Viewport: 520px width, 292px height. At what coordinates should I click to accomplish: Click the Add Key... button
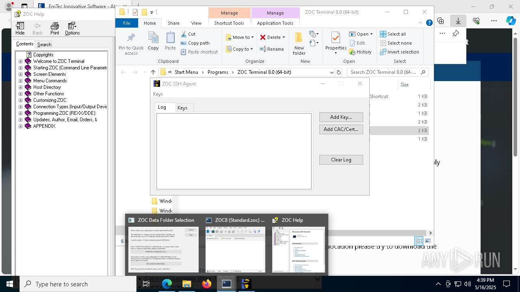click(341, 117)
